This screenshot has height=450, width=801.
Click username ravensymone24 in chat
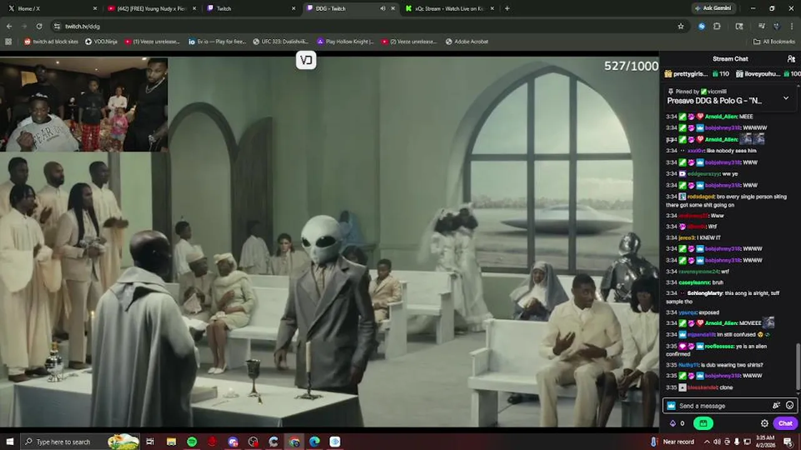click(x=699, y=271)
